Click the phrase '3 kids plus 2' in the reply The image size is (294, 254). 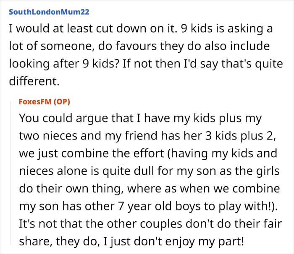[239, 136]
